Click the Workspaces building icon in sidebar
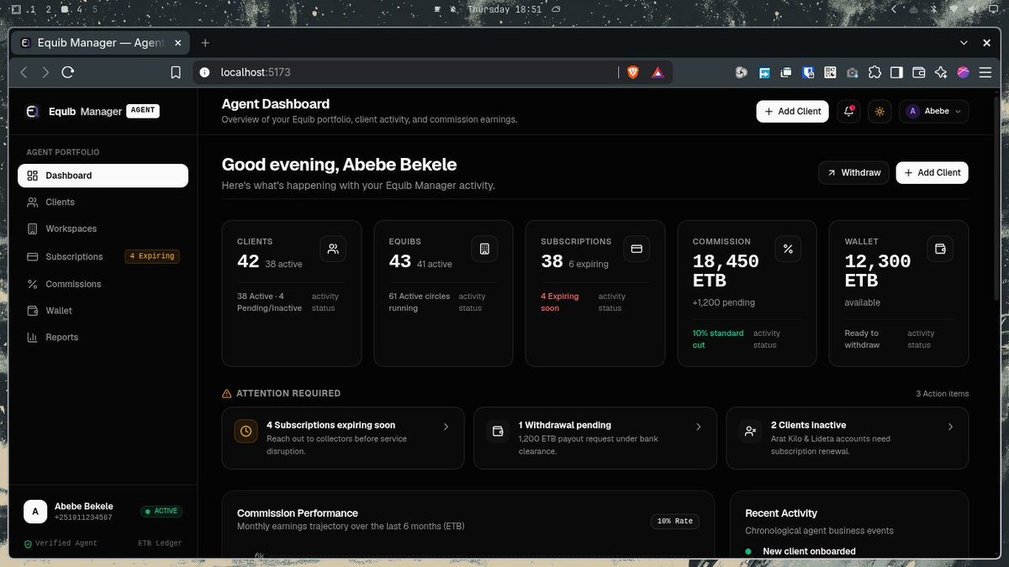1009x567 pixels. 33,228
